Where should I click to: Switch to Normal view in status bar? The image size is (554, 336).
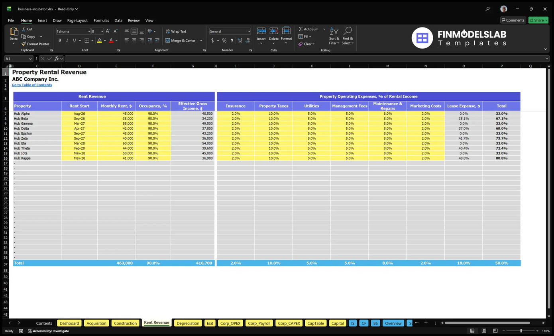click(472, 331)
